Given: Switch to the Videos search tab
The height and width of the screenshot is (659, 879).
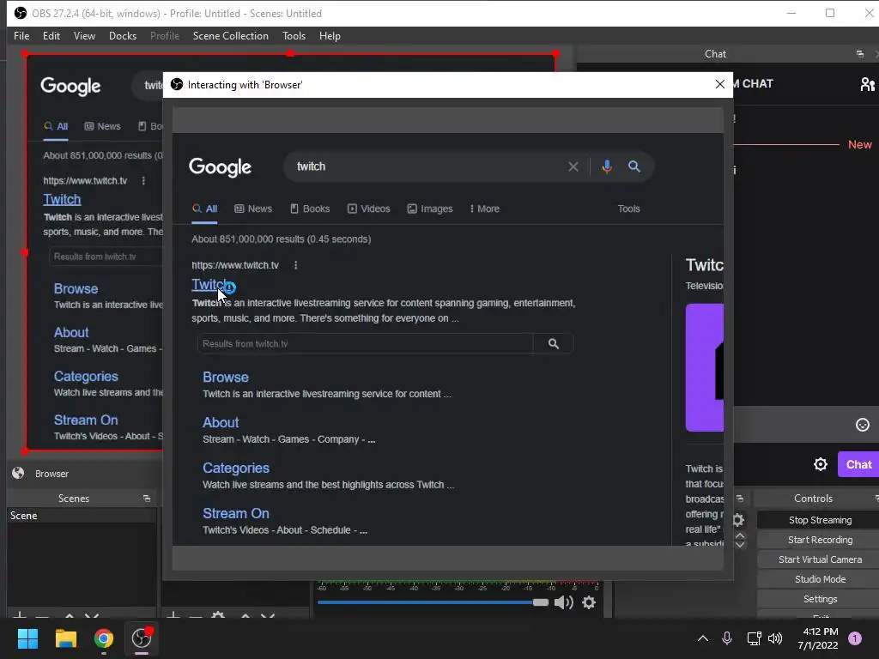Looking at the screenshot, I should (368, 209).
